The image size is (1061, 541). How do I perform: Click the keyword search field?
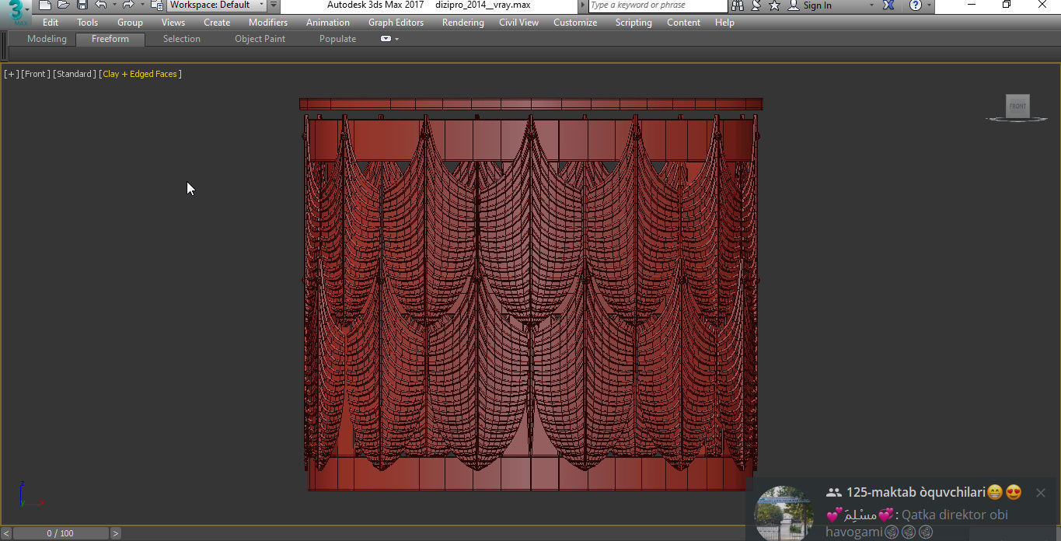click(x=658, y=5)
